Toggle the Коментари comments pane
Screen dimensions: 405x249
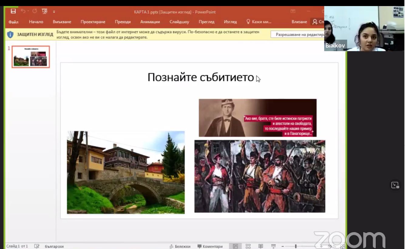[x=210, y=246]
